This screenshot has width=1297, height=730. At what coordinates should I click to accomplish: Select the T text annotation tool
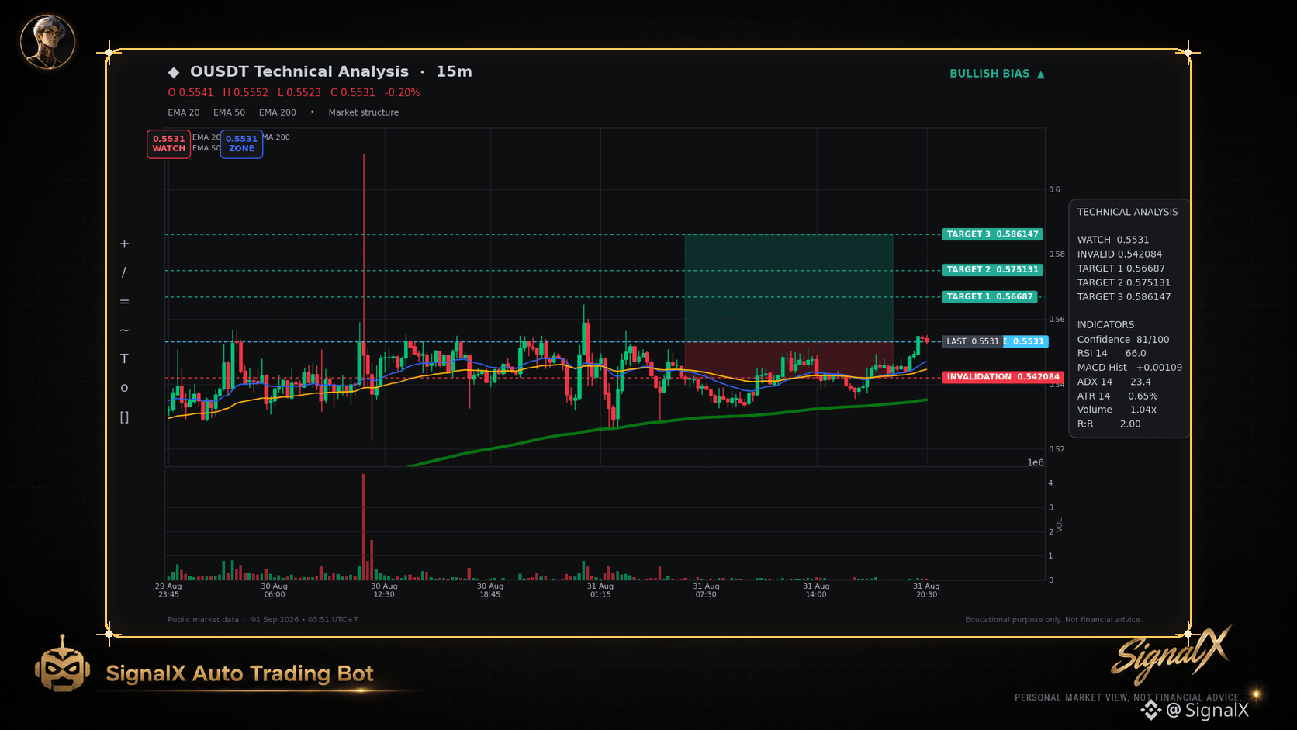click(124, 358)
